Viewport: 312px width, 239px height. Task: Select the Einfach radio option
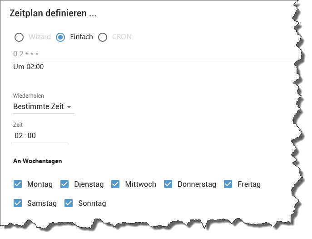point(60,37)
